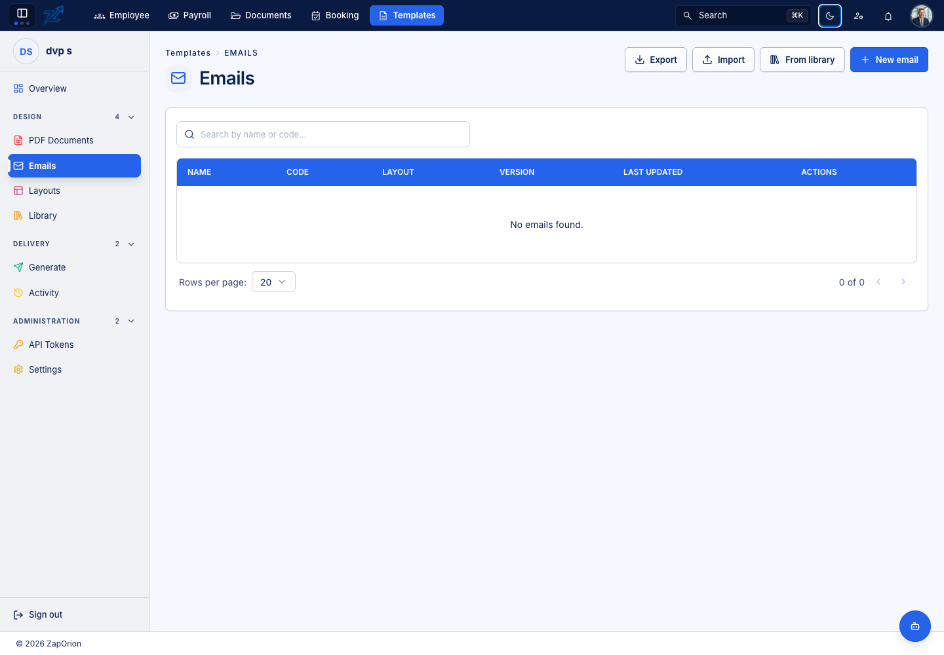Create a New email
944x655 pixels.
click(x=889, y=60)
